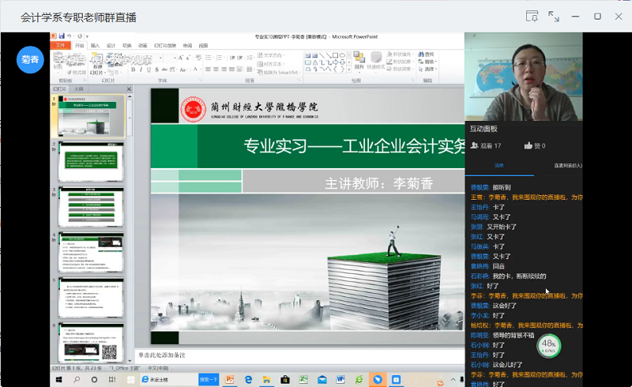Toggle bold formatting in PowerPoint ribbon
This screenshot has height=387, width=632.
[x=134, y=70]
